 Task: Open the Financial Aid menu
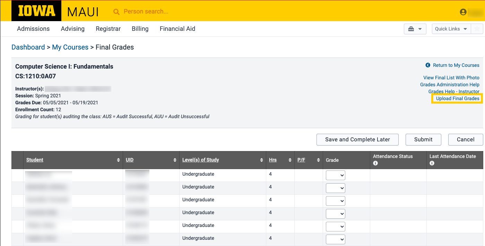tap(177, 29)
